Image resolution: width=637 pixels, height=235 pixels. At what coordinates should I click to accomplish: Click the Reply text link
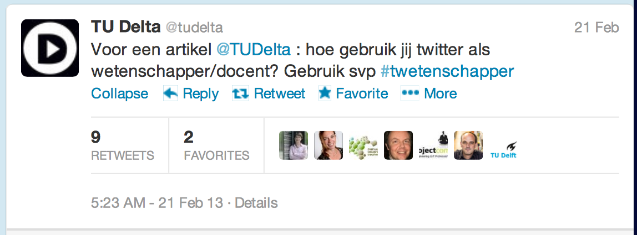coord(200,94)
